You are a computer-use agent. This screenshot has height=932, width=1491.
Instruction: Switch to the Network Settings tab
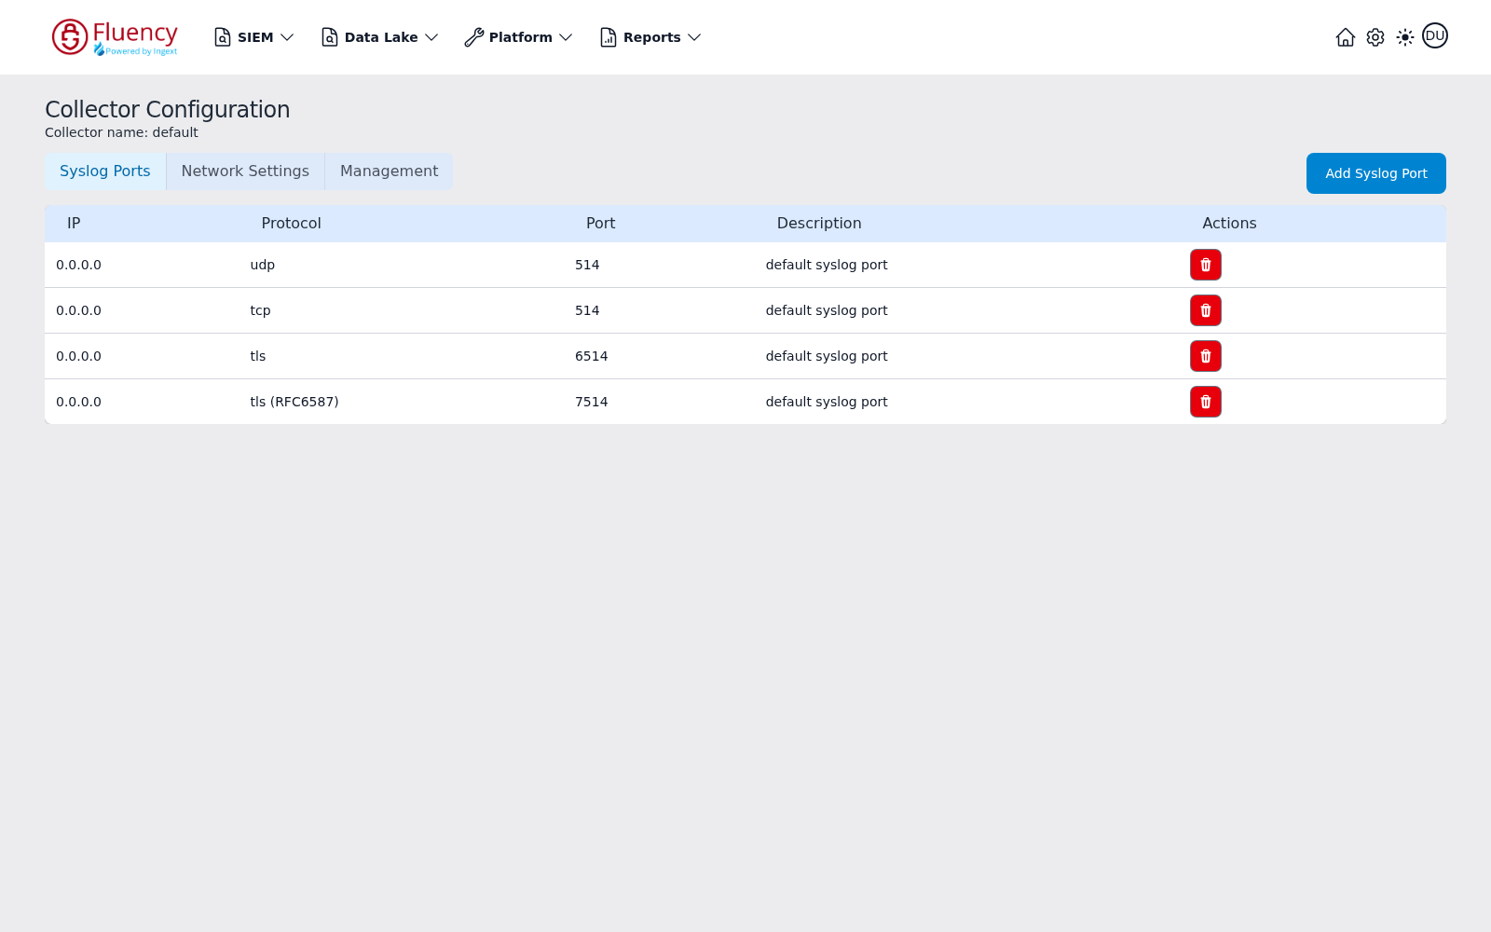(245, 171)
